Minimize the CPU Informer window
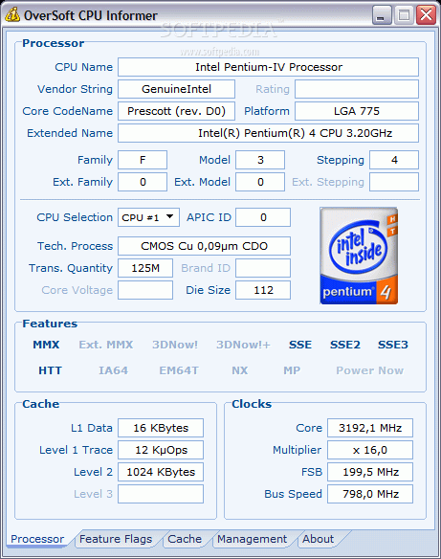The width and height of the screenshot is (441, 559). pos(382,15)
